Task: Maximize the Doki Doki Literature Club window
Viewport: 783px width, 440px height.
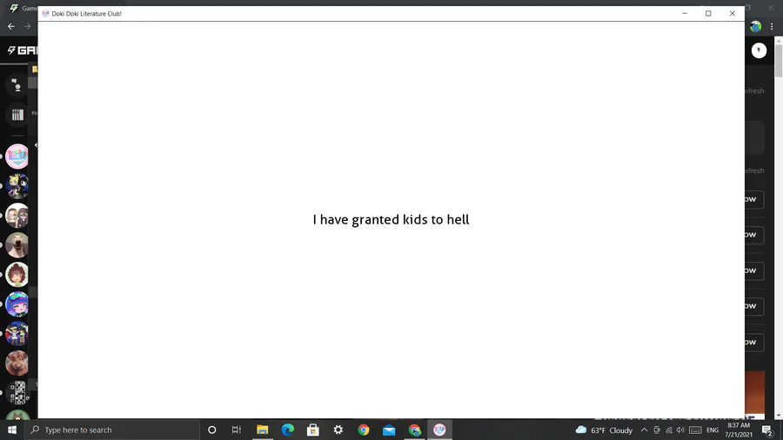Action: (708, 13)
